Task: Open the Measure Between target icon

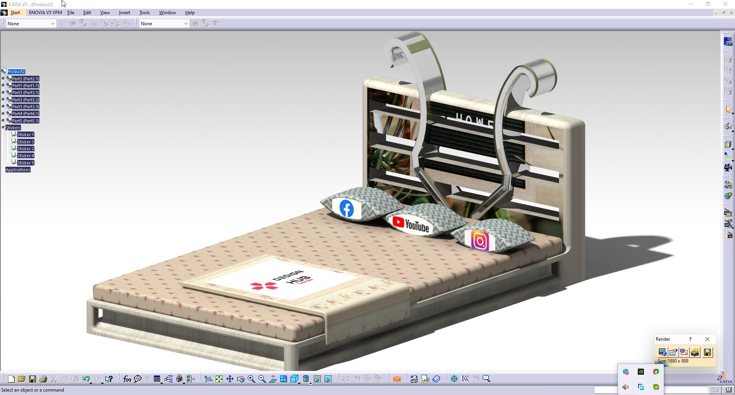Action: [454, 379]
